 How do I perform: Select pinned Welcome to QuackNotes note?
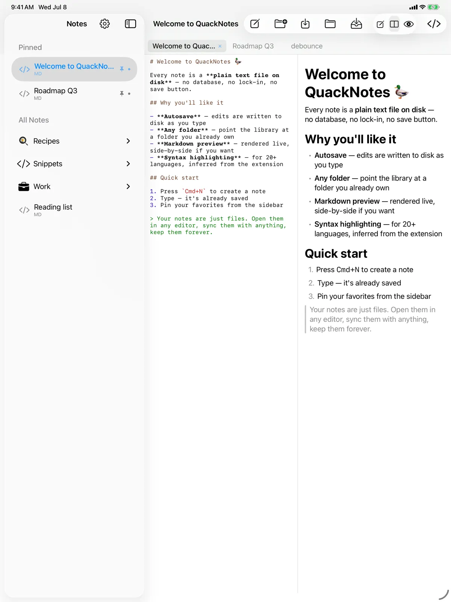(74, 69)
